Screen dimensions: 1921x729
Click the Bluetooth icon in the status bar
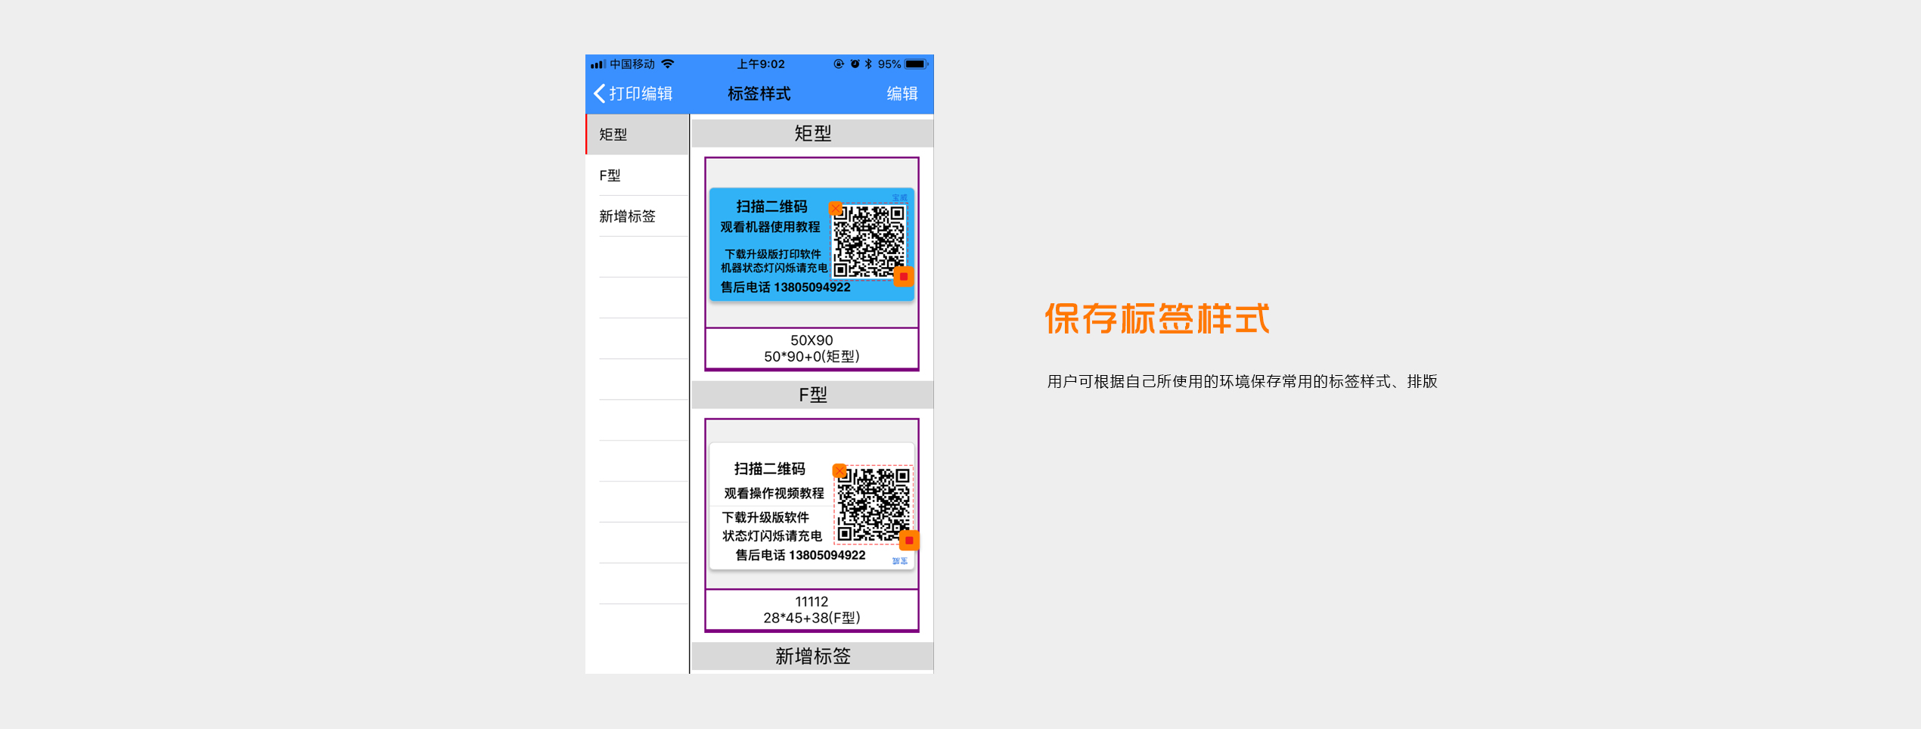coord(868,64)
